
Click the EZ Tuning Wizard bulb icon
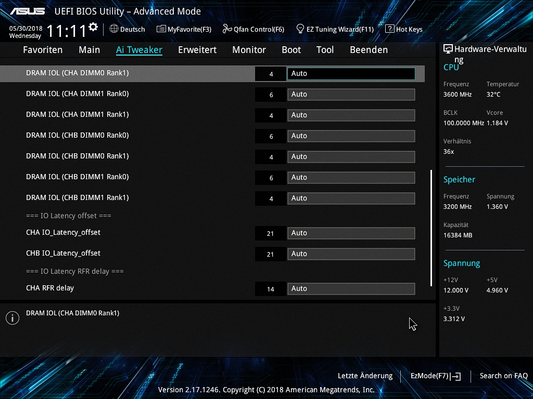(300, 29)
